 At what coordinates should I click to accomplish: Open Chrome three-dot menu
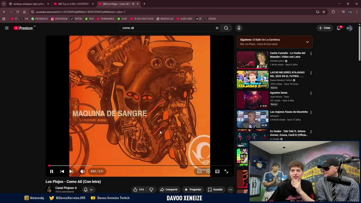(357, 12)
